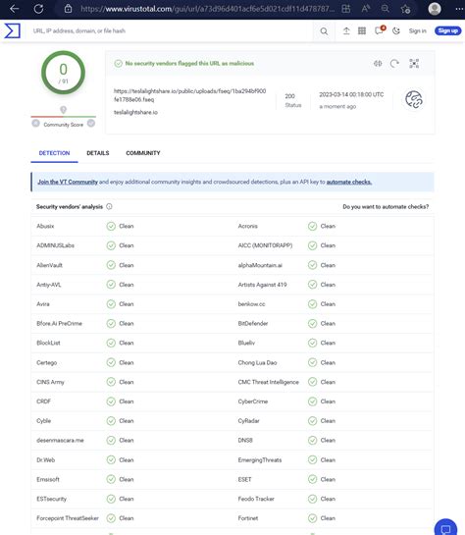Screen dimensions: 465x535
Task: Click info icon beside Security vendors' analysis
Action: coord(109,206)
